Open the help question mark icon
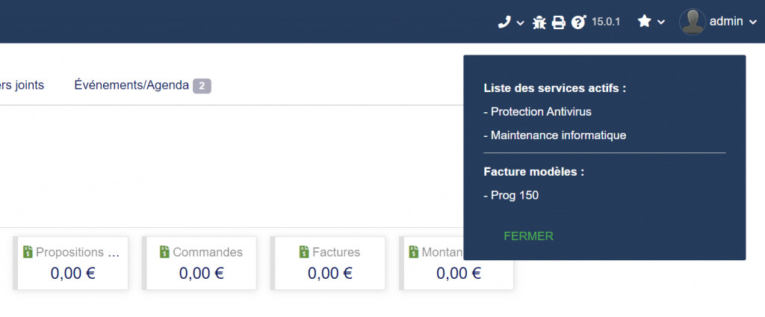The height and width of the screenshot is (317, 765). [578, 22]
